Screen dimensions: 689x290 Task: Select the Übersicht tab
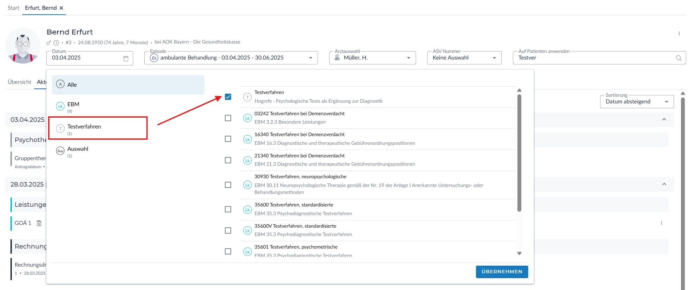[20, 82]
